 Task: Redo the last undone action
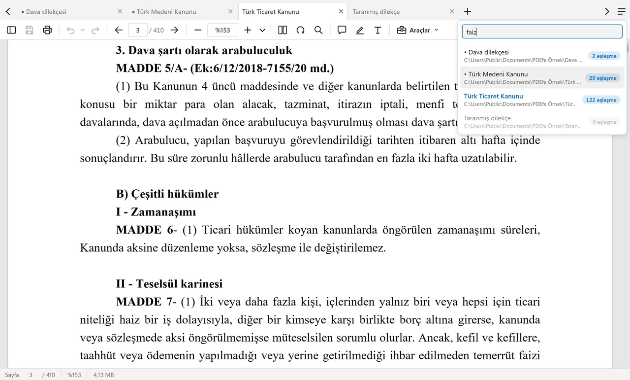pyautogui.click(x=95, y=30)
